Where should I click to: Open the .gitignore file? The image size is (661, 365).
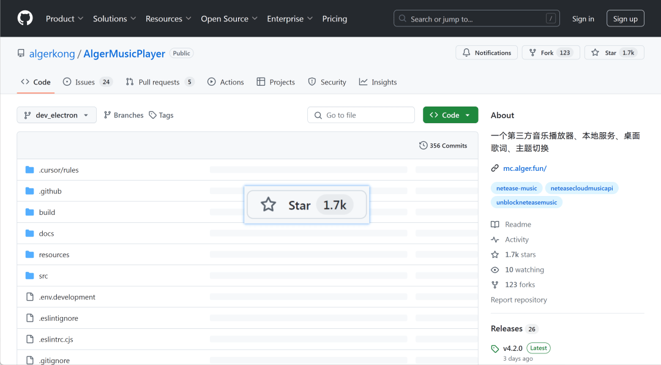tap(54, 360)
